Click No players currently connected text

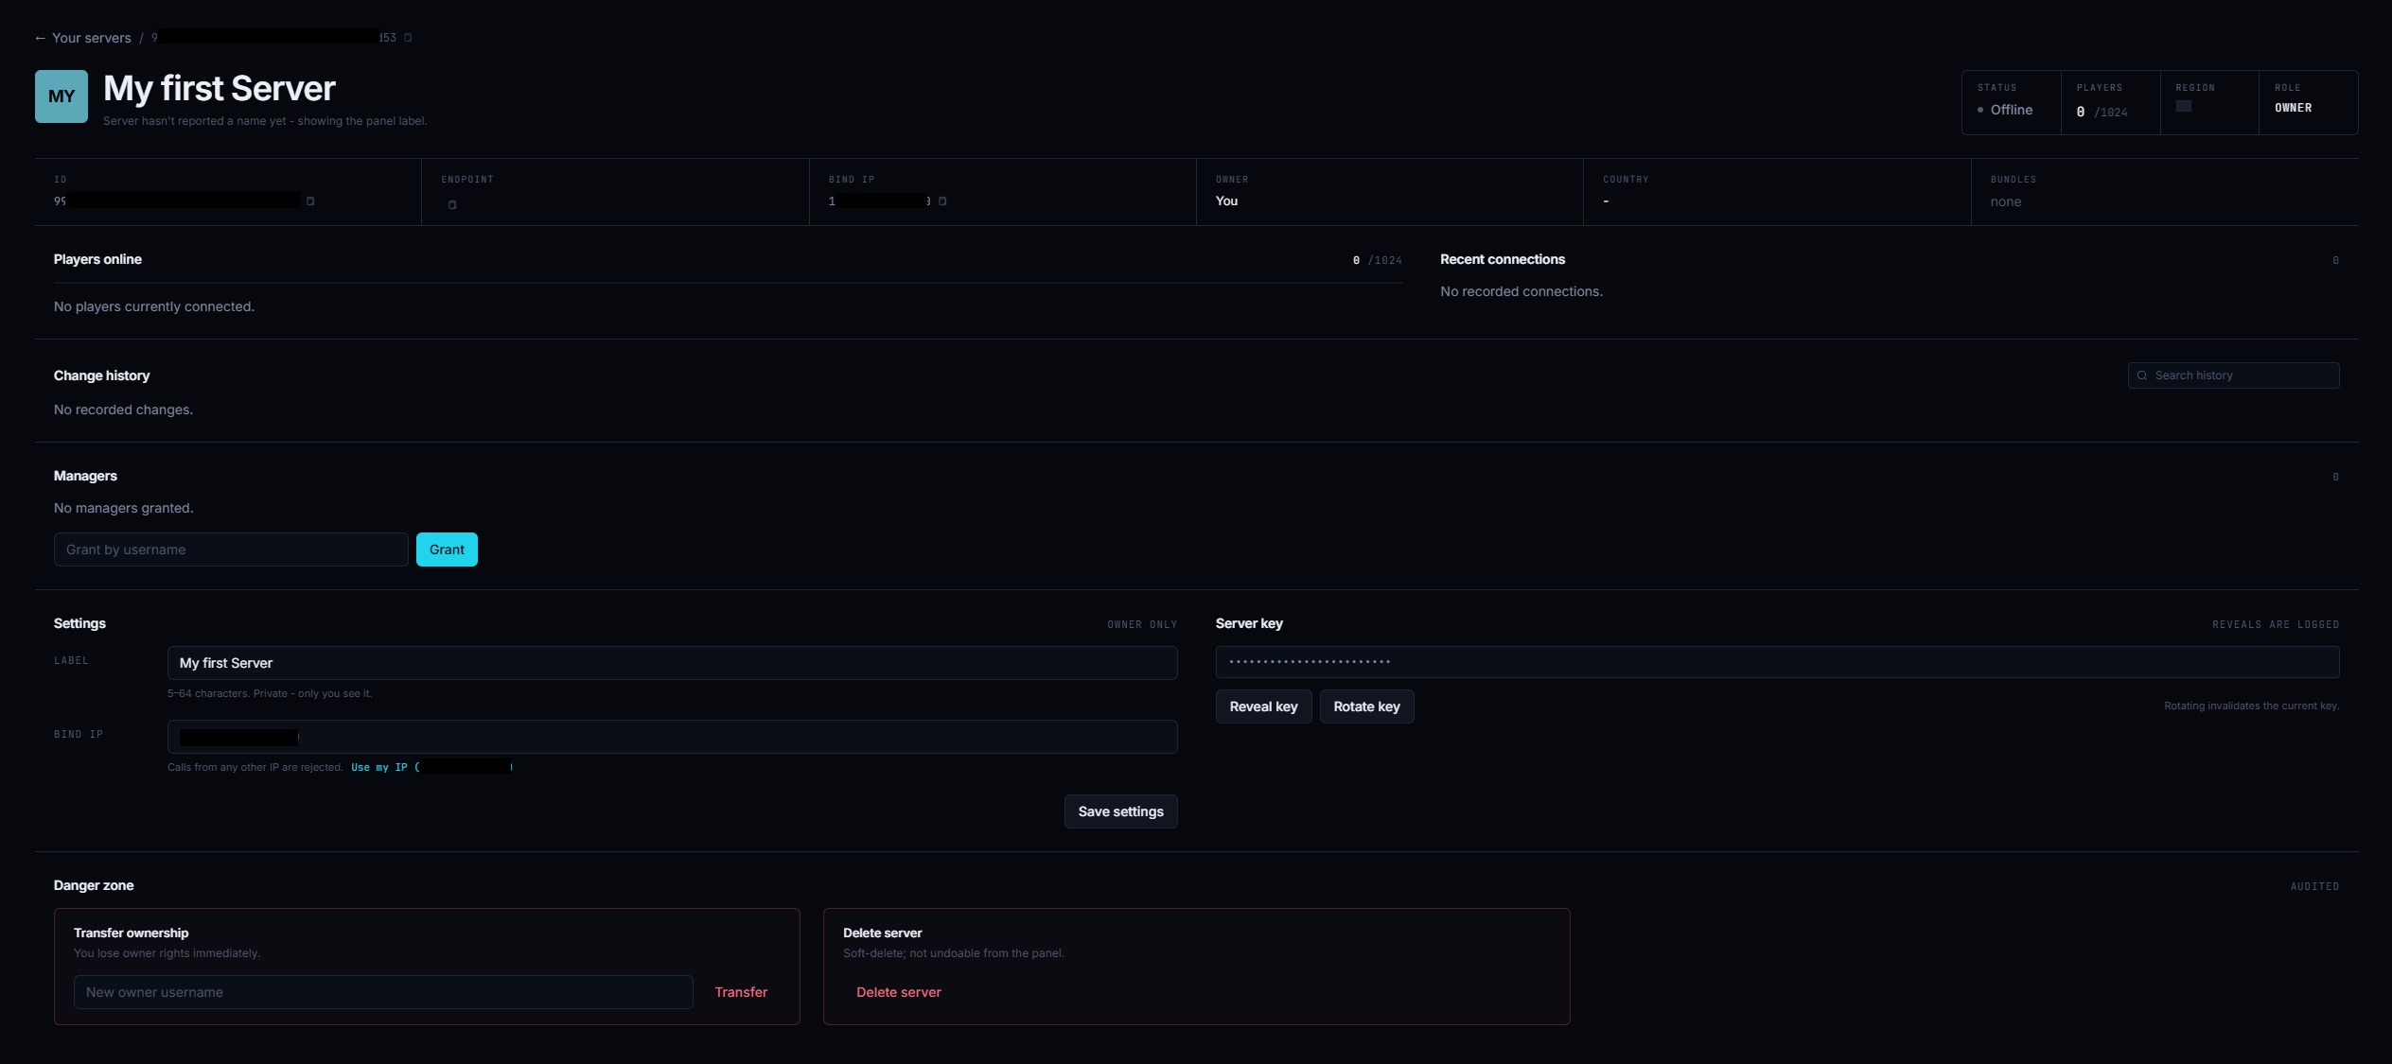(154, 306)
